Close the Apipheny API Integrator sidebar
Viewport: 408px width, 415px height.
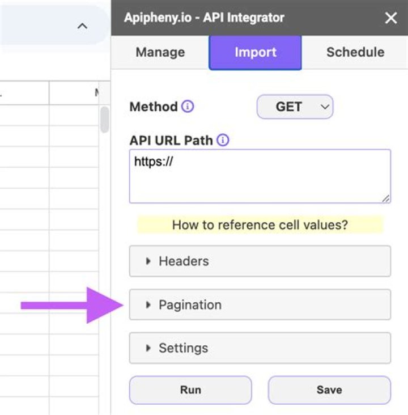(391, 18)
